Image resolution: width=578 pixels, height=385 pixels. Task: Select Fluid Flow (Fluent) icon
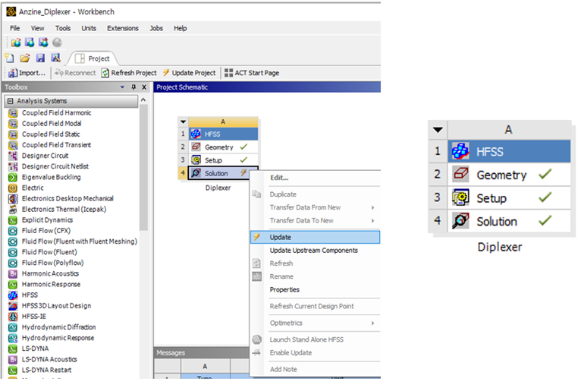click(13, 252)
